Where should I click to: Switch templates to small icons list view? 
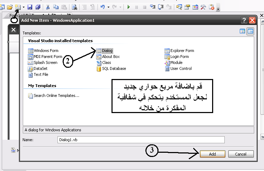coord(250,32)
